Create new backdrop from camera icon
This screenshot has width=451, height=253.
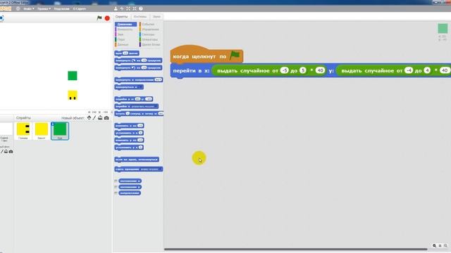pos(11,152)
